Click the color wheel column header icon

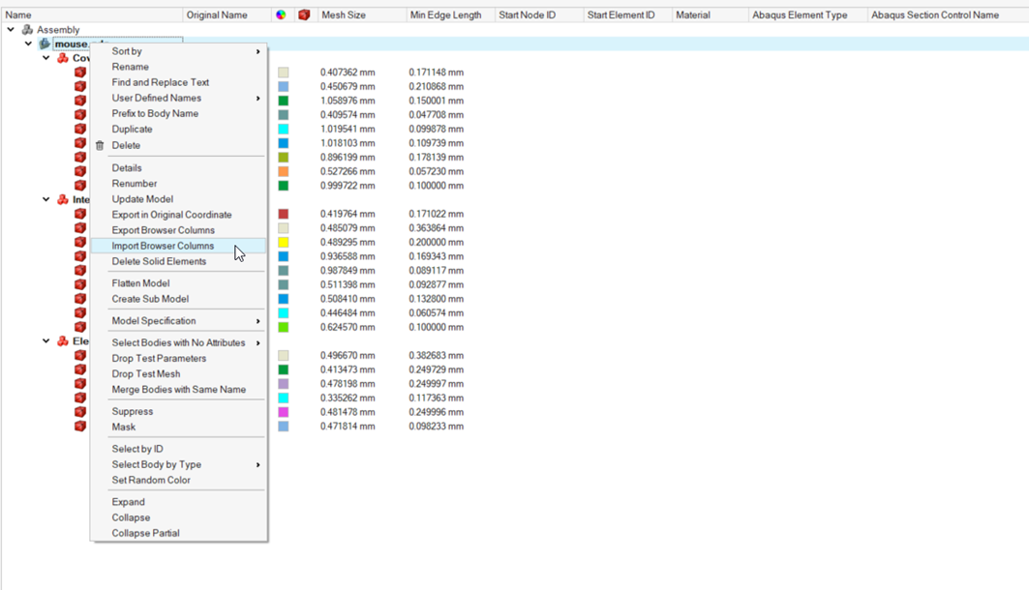click(x=281, y=15)
